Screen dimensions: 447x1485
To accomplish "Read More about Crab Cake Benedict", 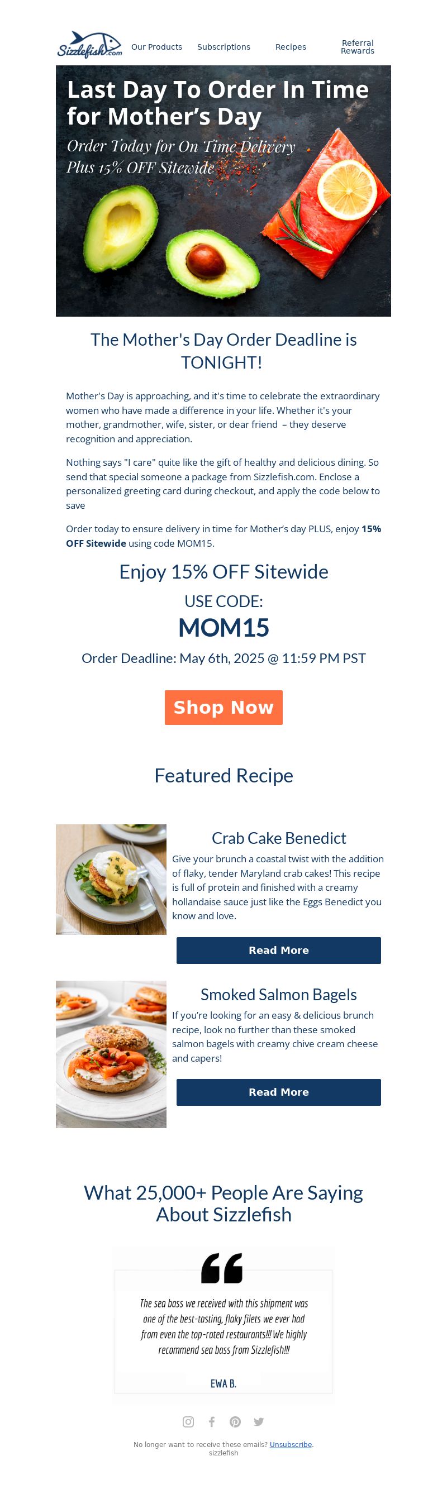I will (x=279, y=951).
